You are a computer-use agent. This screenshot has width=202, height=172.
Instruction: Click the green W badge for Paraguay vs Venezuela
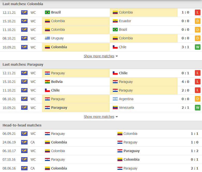coord(198,107)
